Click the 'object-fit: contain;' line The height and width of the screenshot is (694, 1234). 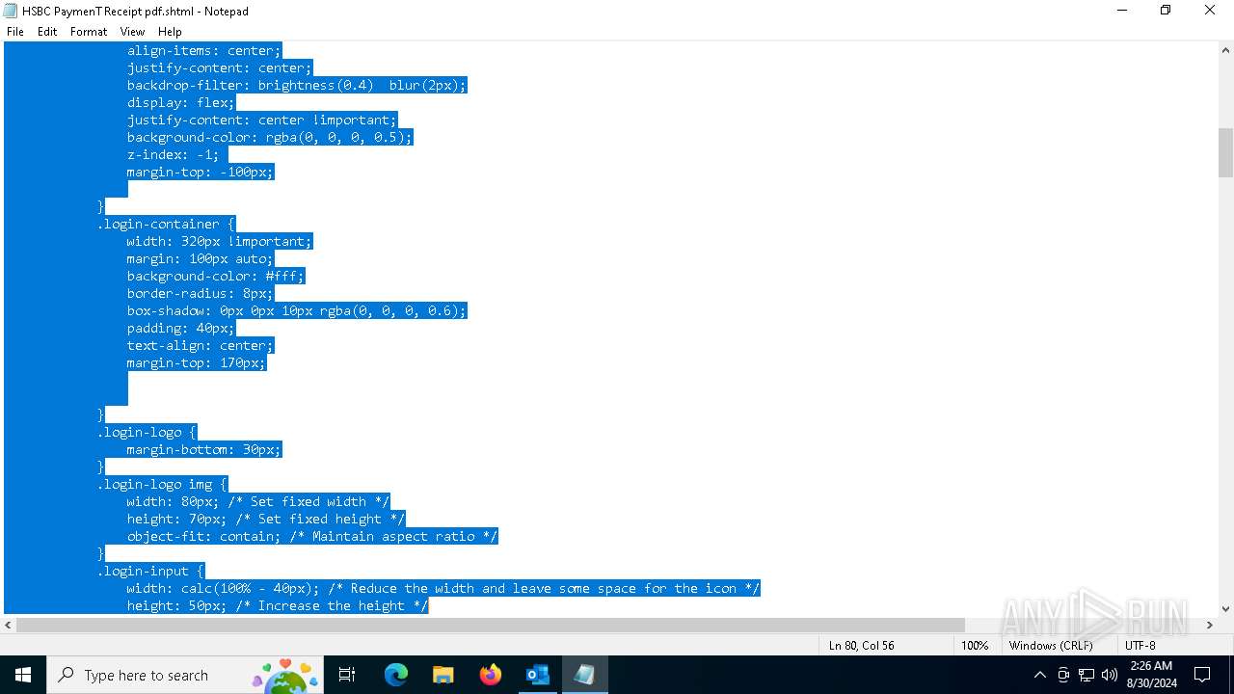point(311,536)
